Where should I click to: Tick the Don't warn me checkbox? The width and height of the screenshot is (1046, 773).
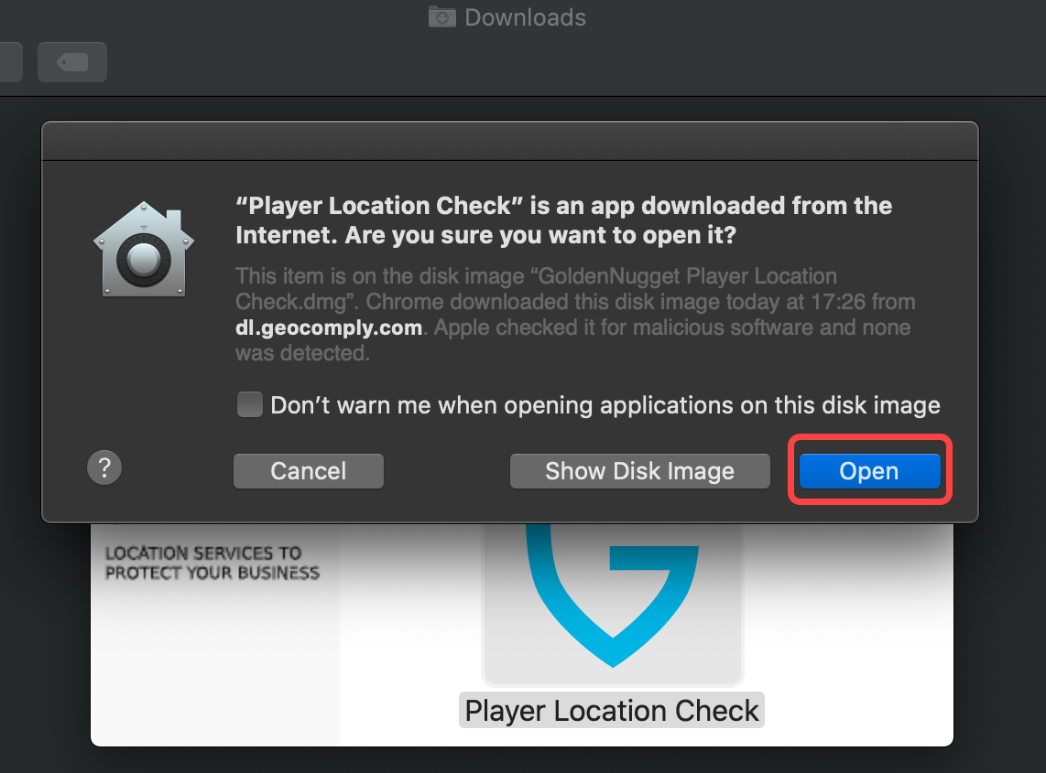pyautogui.click(x=249, y=404)
